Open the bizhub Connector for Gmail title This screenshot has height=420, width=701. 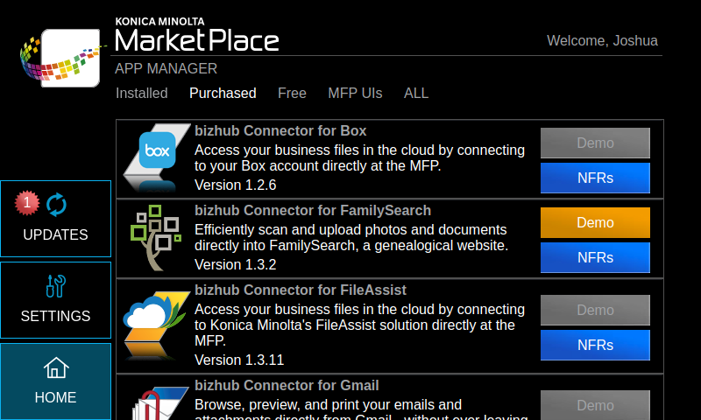pos(287,386)
